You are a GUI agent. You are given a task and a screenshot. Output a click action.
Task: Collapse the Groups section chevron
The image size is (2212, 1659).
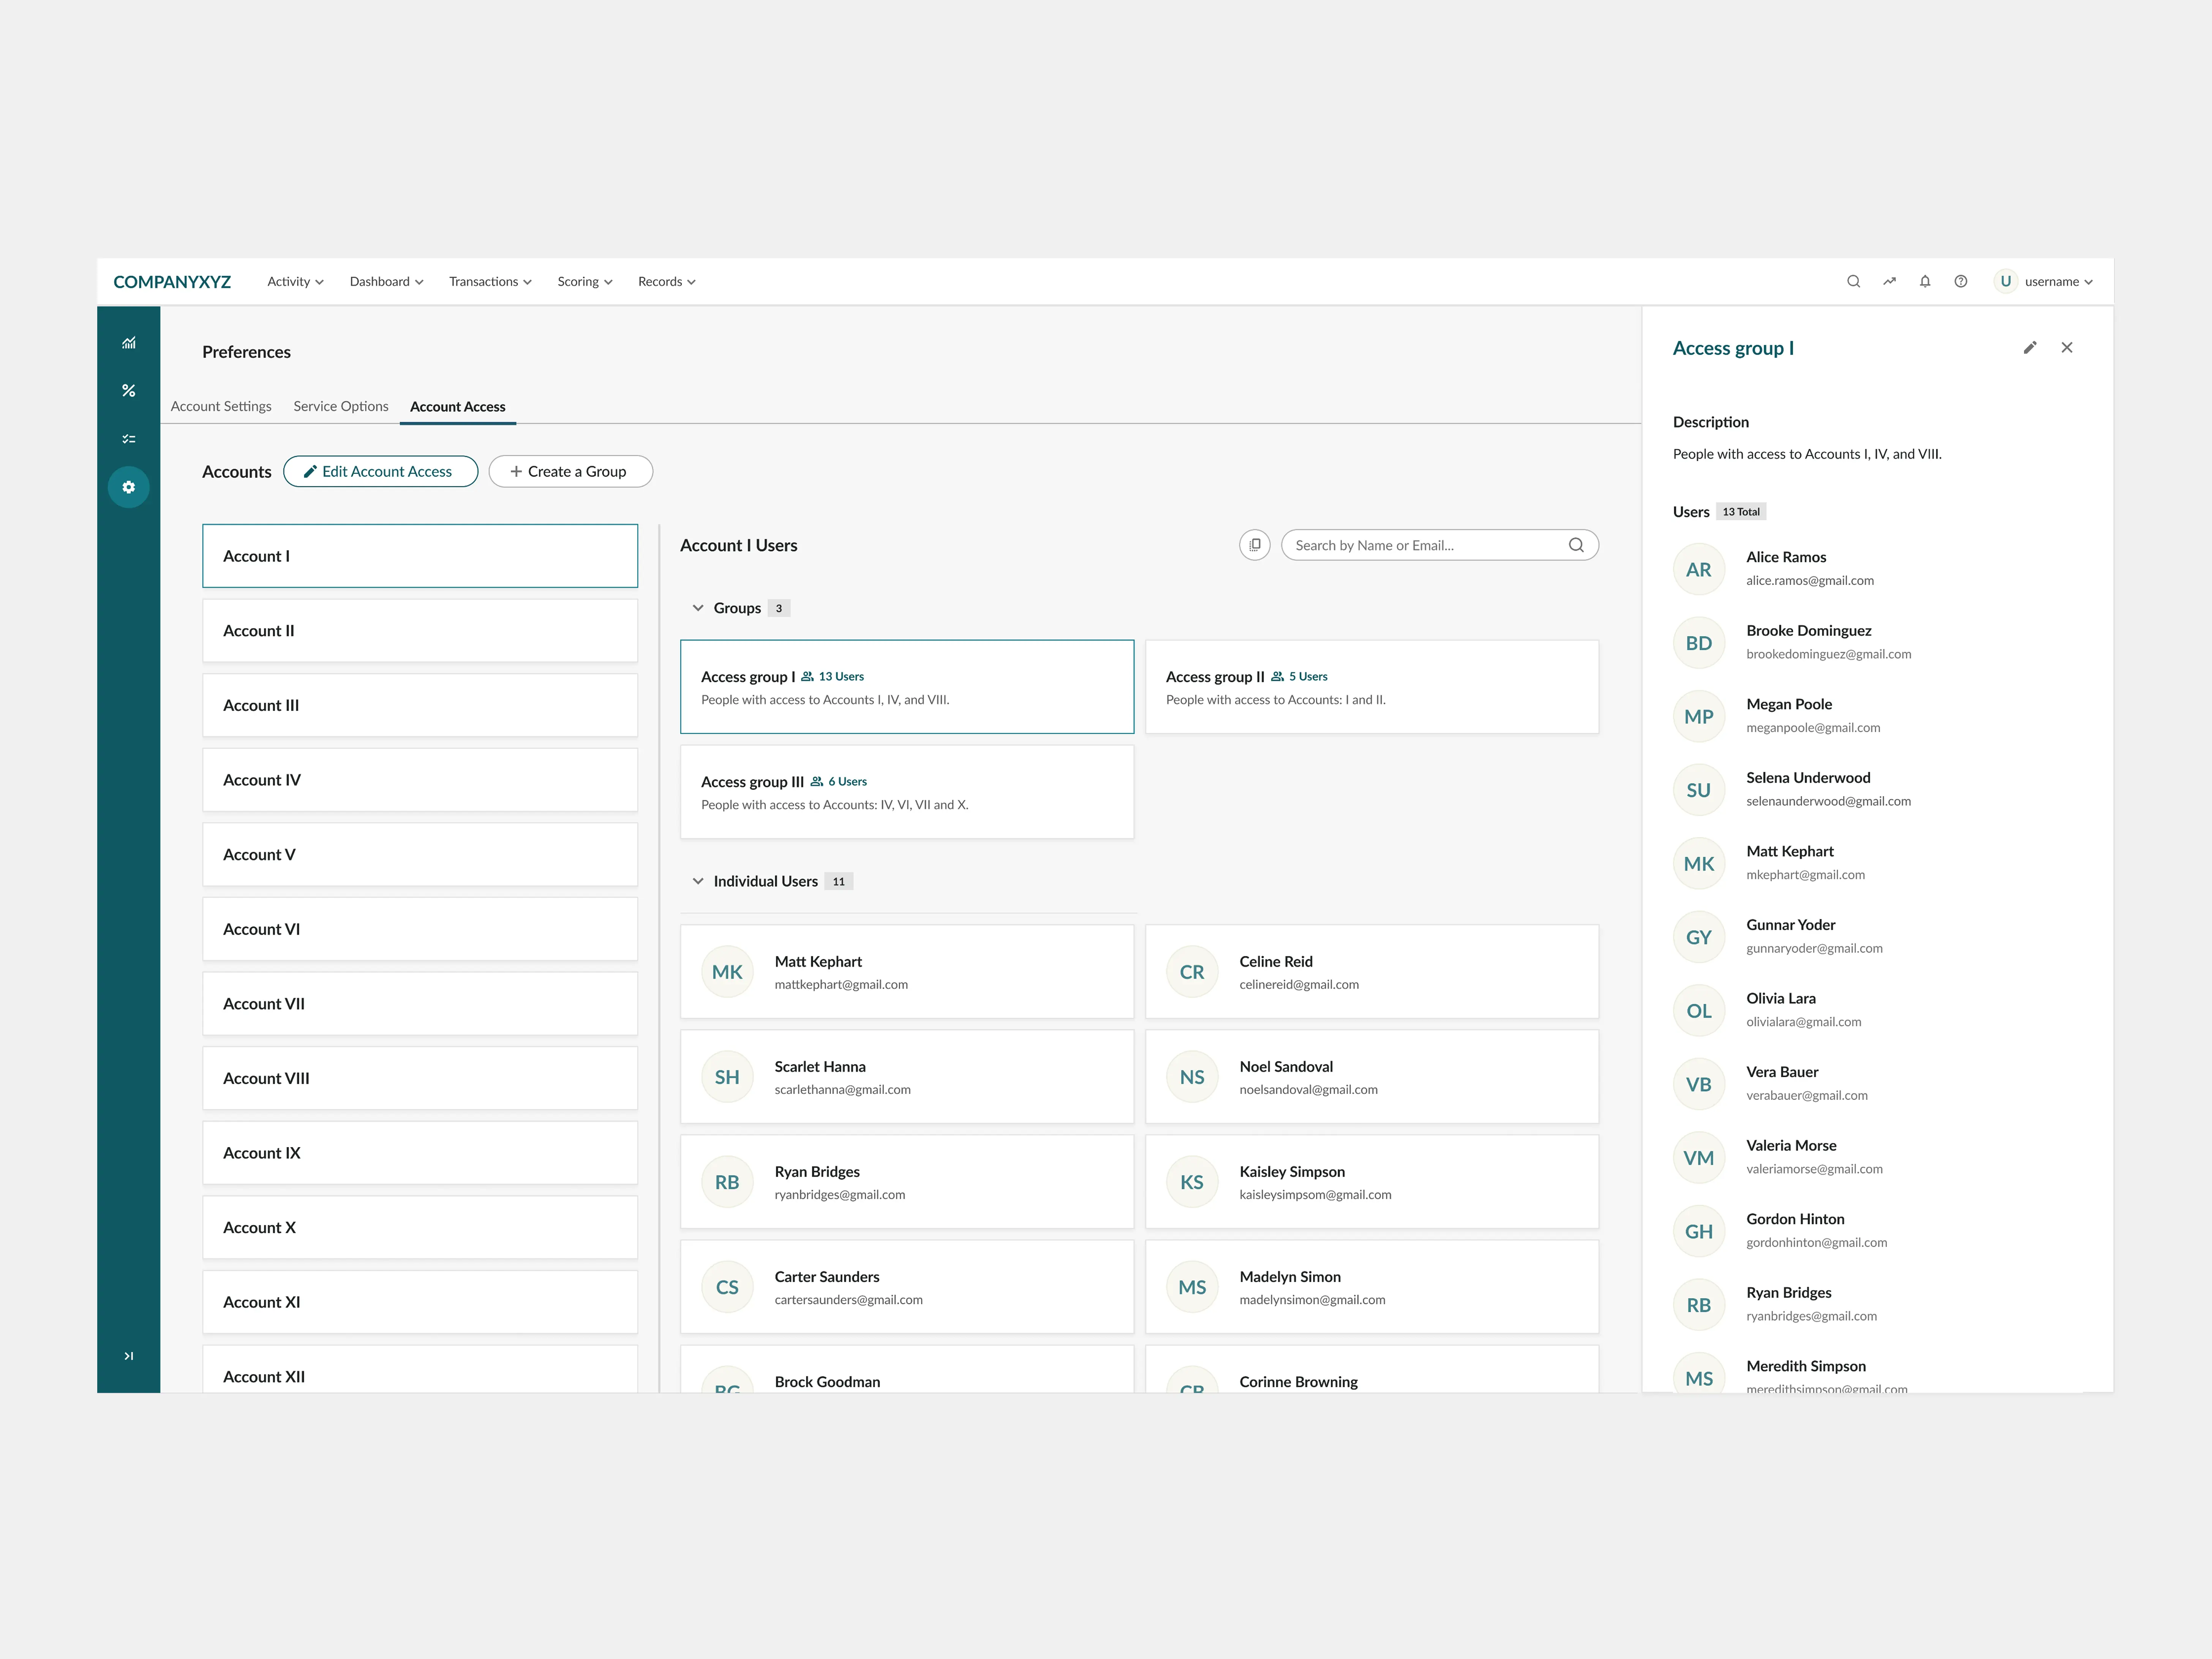698,608
